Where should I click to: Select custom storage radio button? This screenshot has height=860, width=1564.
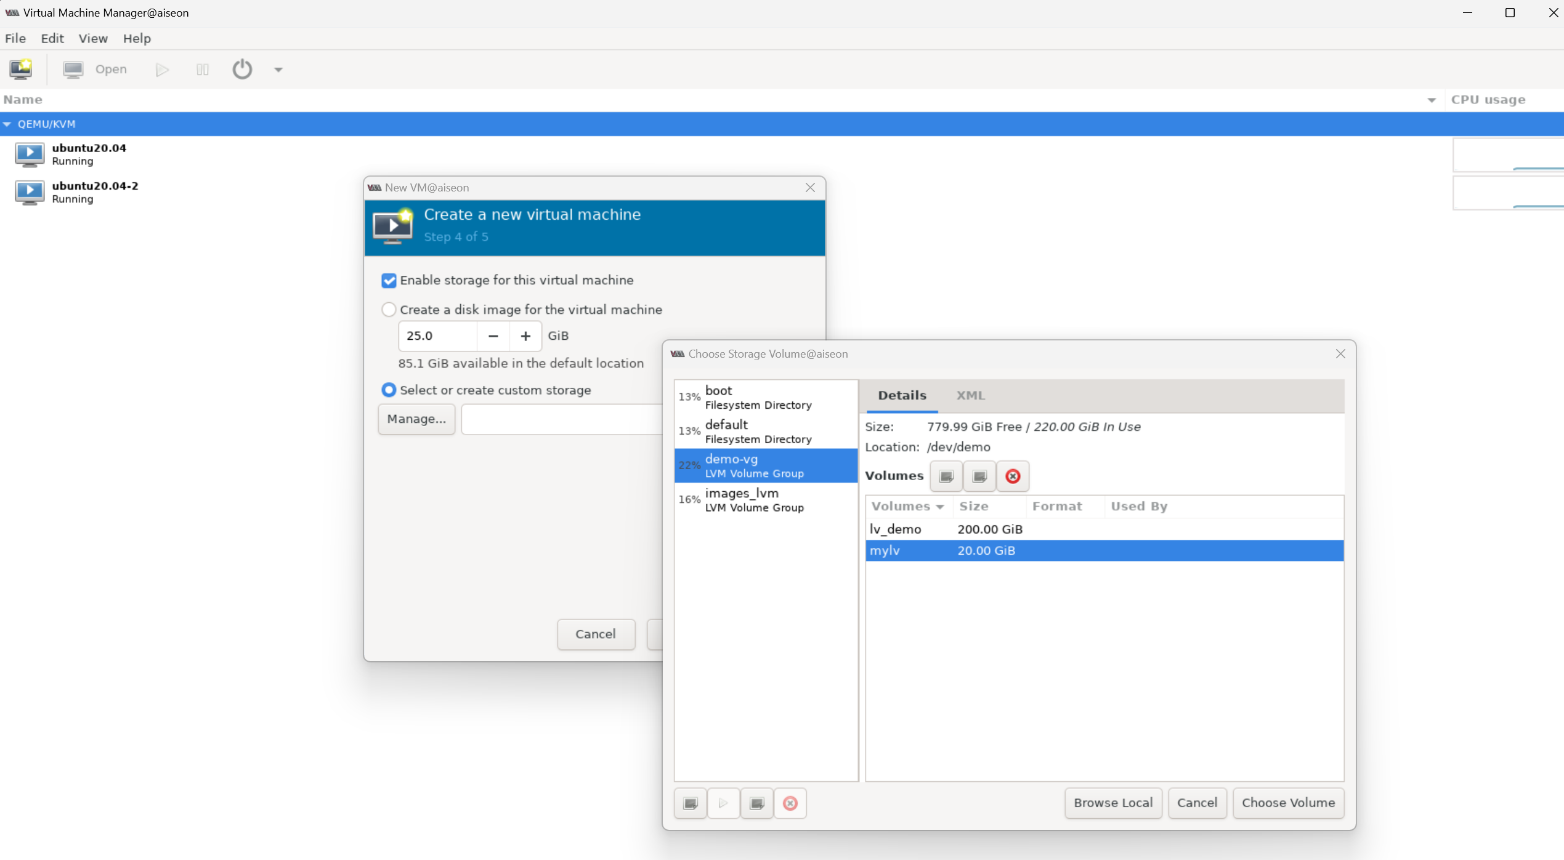coord(389,390)
